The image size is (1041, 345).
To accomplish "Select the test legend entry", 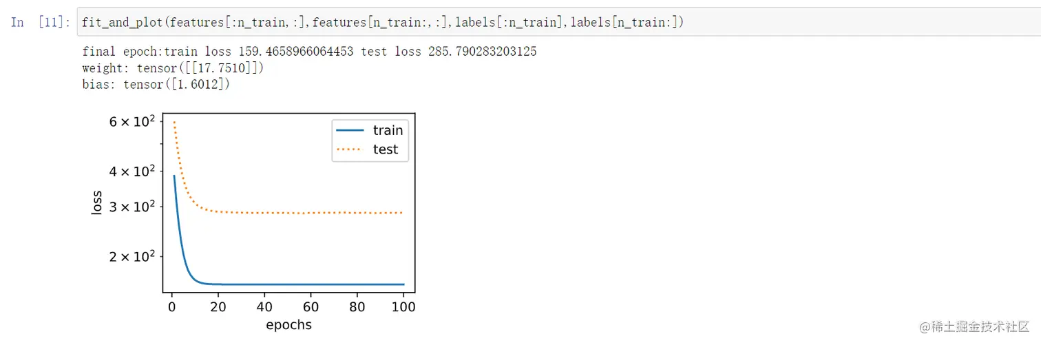I will [370, 149].
